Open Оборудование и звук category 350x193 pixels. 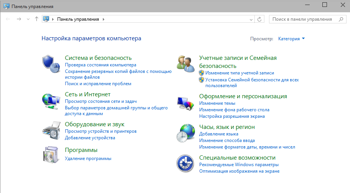(x=95, y=124)
